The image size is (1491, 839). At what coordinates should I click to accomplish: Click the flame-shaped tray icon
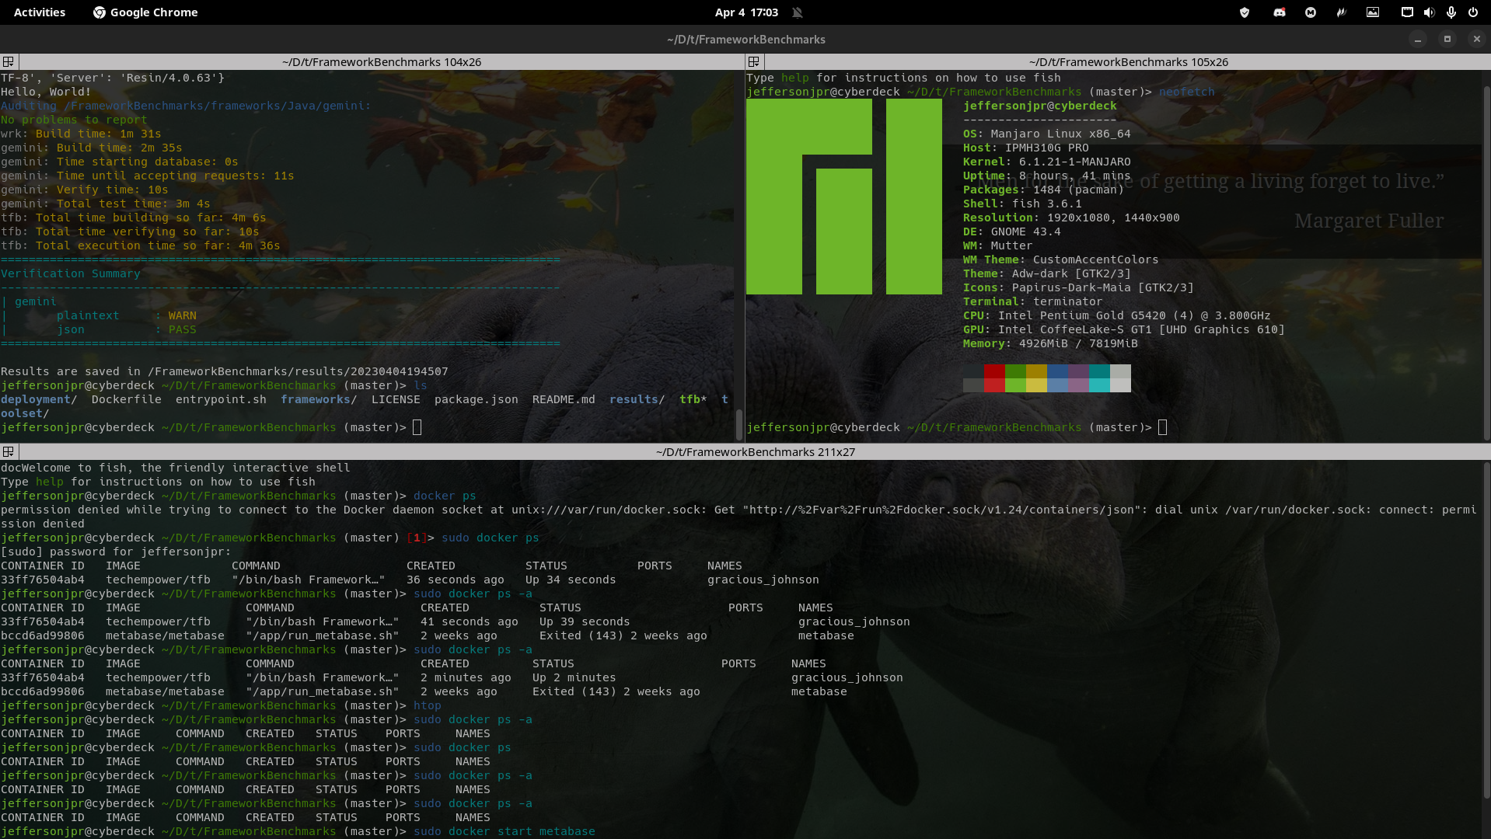pyautogui.click(x=1341, y=12)
